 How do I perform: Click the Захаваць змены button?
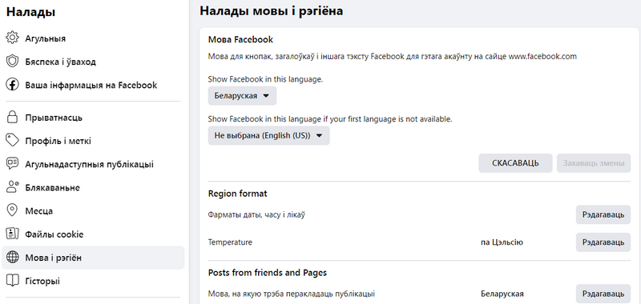coord(594,163)
